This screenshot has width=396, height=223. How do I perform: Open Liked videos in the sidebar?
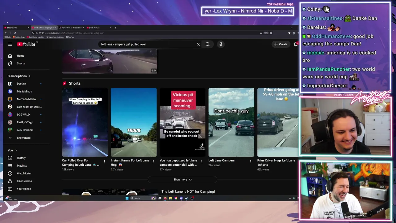[24, 181]
